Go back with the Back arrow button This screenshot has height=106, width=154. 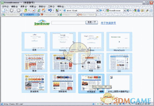tap(12, 10)
